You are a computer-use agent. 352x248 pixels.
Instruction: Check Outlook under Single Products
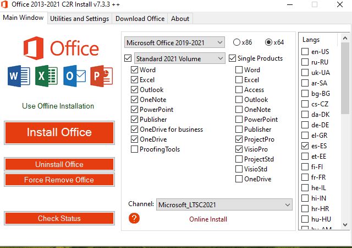[239, 99]
